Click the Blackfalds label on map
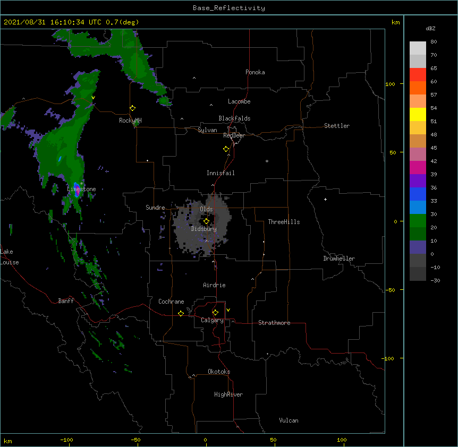Image resolution: width=458 pixels, height=447 pixels. point(234,118)
